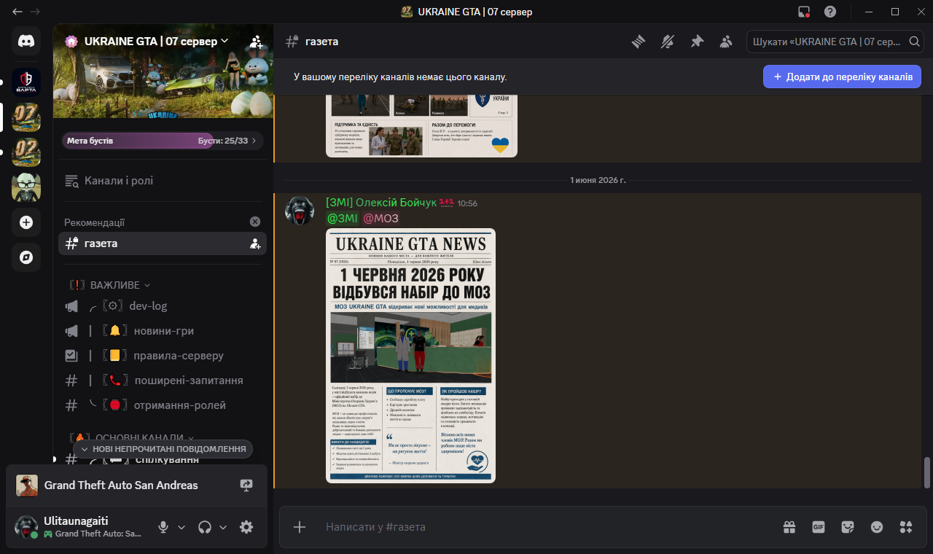Open the upper partially visible newspaper image
Screen dimensions: 933x554
421,125
